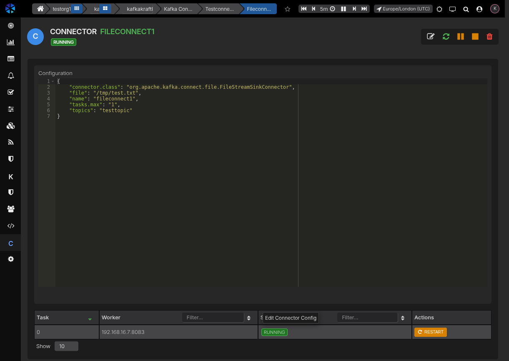Pause the time range auto-refresh
This screenshot has width=509, height=361.
[344, 9]
